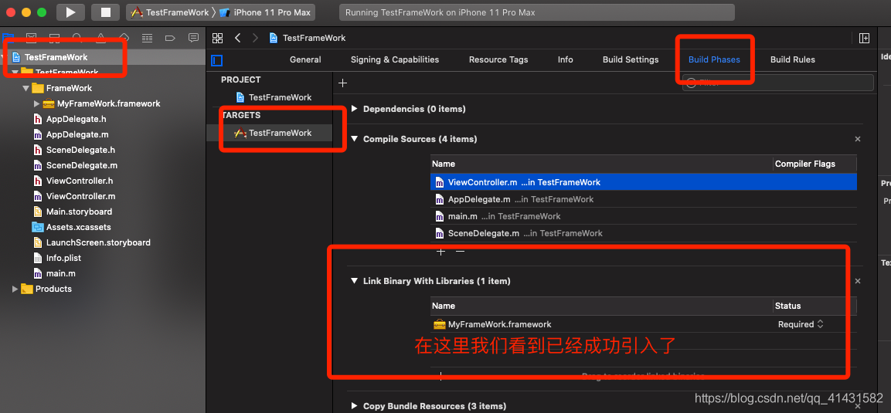
Task: Select the Build Phases tab
Action: (714, 59)
